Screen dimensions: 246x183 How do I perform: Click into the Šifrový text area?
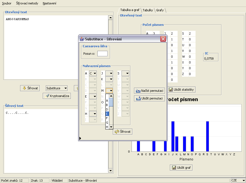[x=56, y=141]
